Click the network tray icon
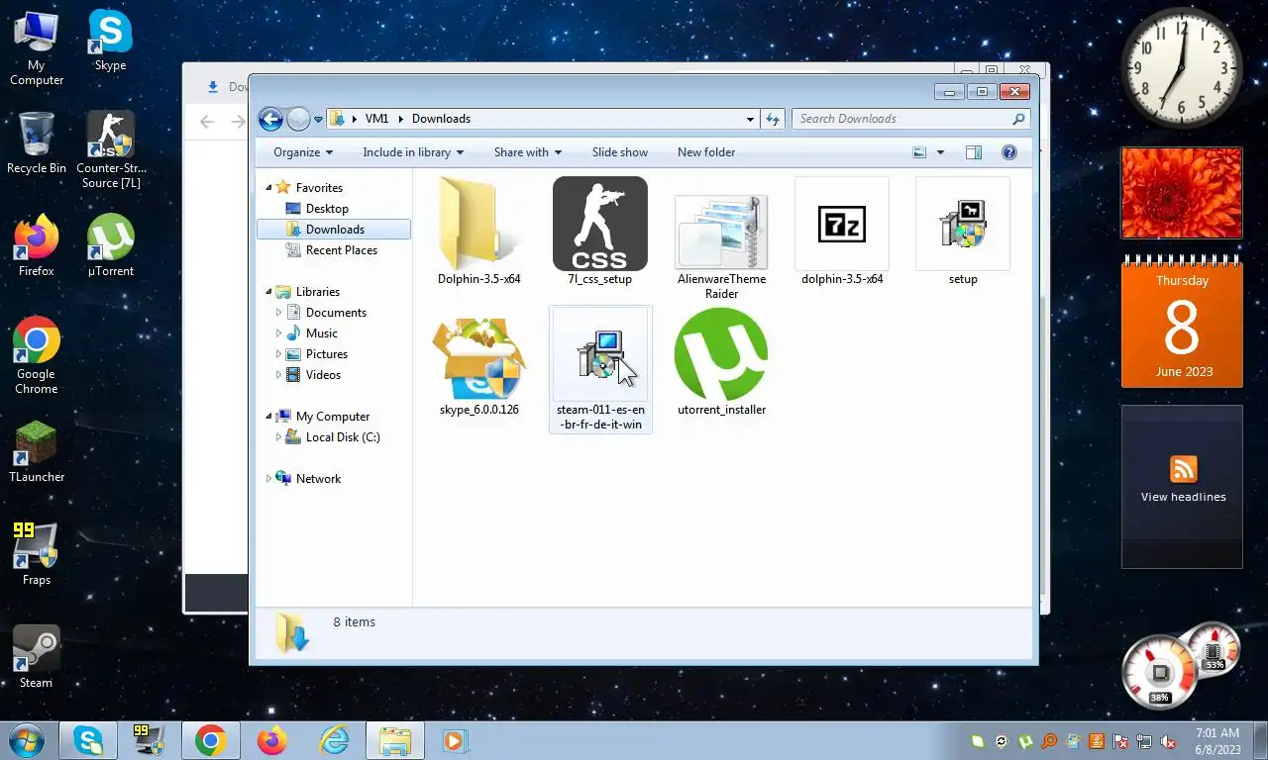1268x760 pixels. [1144, 741]
